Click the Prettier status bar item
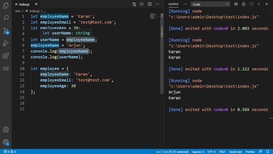 (250, 152)
